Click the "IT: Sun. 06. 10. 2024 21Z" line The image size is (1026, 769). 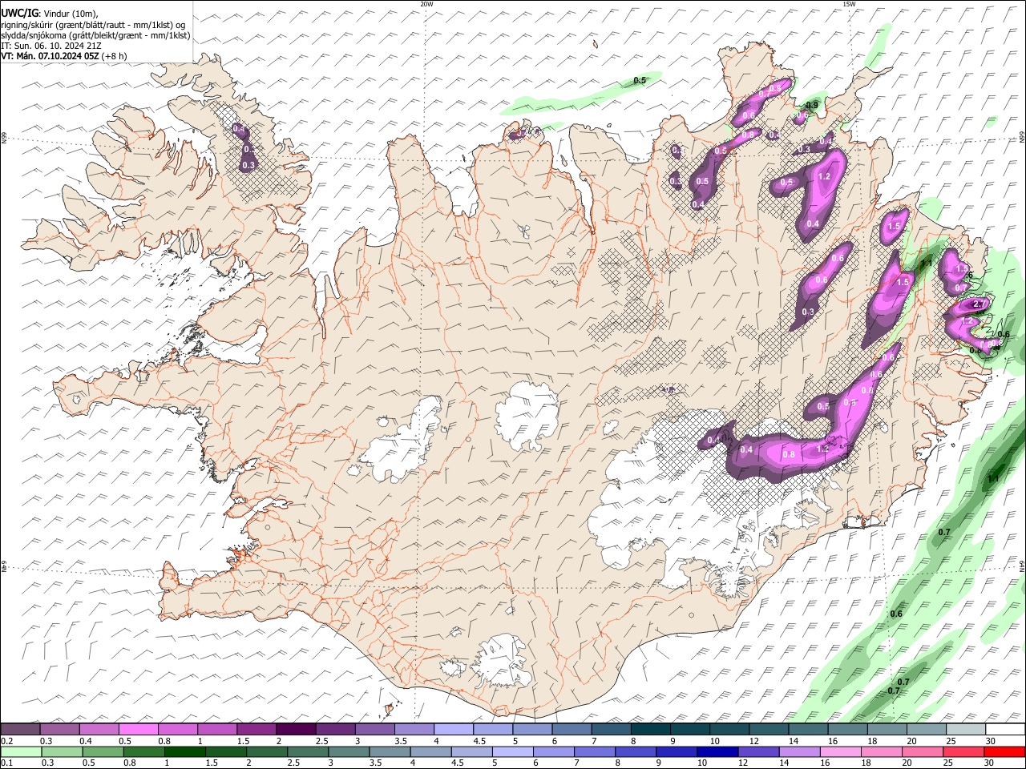pos(50,46)
